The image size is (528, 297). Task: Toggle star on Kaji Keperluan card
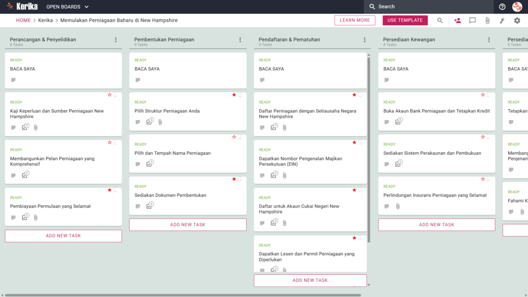(x=109, y=95)
